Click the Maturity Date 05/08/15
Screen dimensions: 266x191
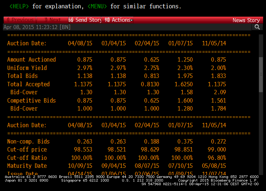[x=214, y=166]
